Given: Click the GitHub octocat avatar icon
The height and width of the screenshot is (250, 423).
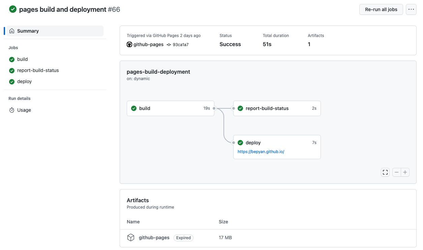Looking at the screenshot, I should point(129,44).
